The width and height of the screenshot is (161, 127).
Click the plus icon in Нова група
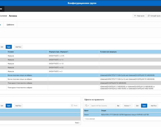[135, 16]
